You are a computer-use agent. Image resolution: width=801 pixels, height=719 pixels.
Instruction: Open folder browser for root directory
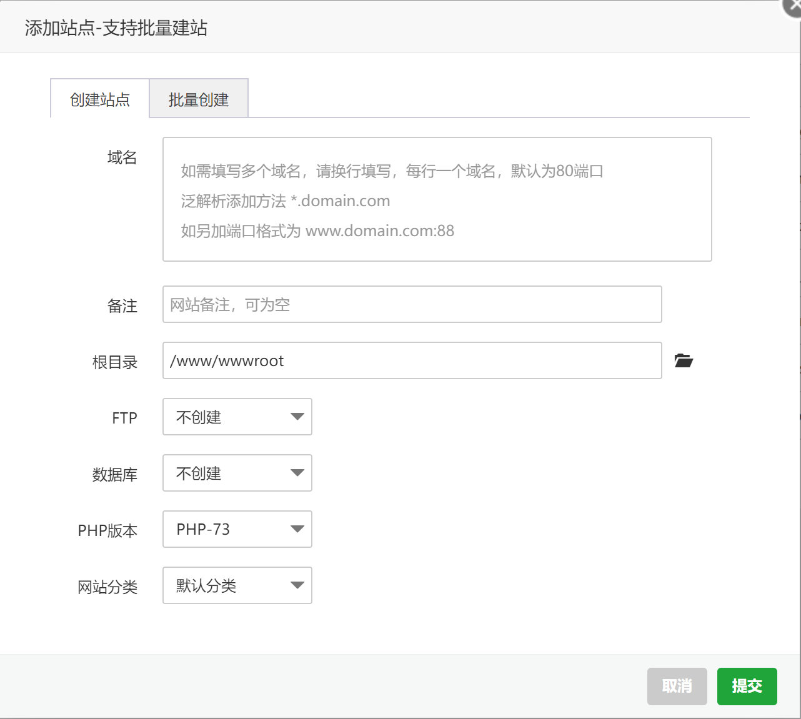tap(684, 360)
